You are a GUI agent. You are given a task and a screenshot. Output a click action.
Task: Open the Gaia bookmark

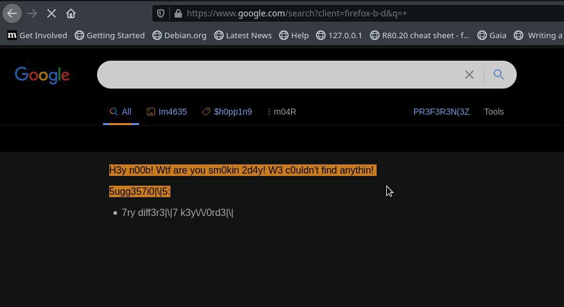pos(492,35)
